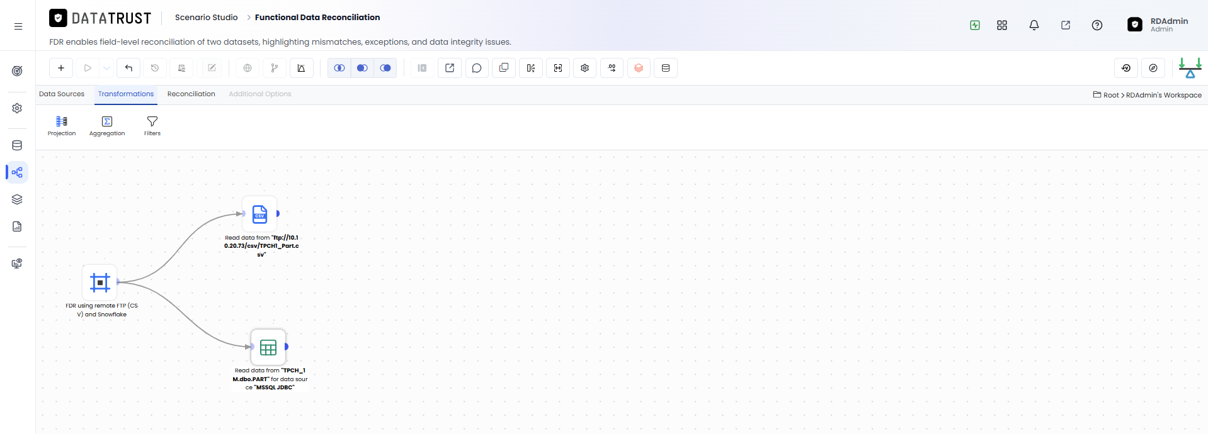
Task: Toggle the first Venn join mode button
Action: point(339,68)
